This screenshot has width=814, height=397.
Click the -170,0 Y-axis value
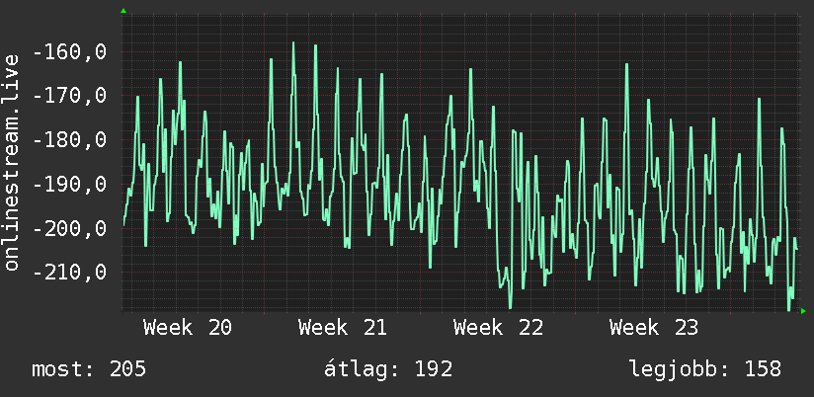70,96
